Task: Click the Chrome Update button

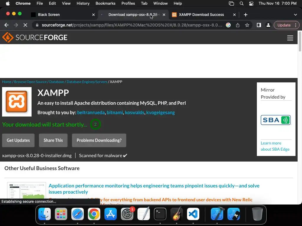Action: [x=284, y=25]
